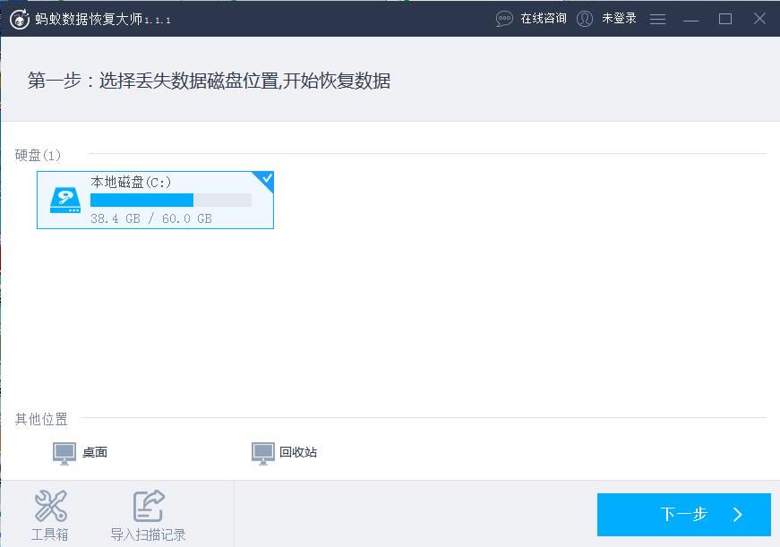Toggle the checkmark on the C: disk card
The width and height of the screenshot is (780, 547).
point(266,178)
